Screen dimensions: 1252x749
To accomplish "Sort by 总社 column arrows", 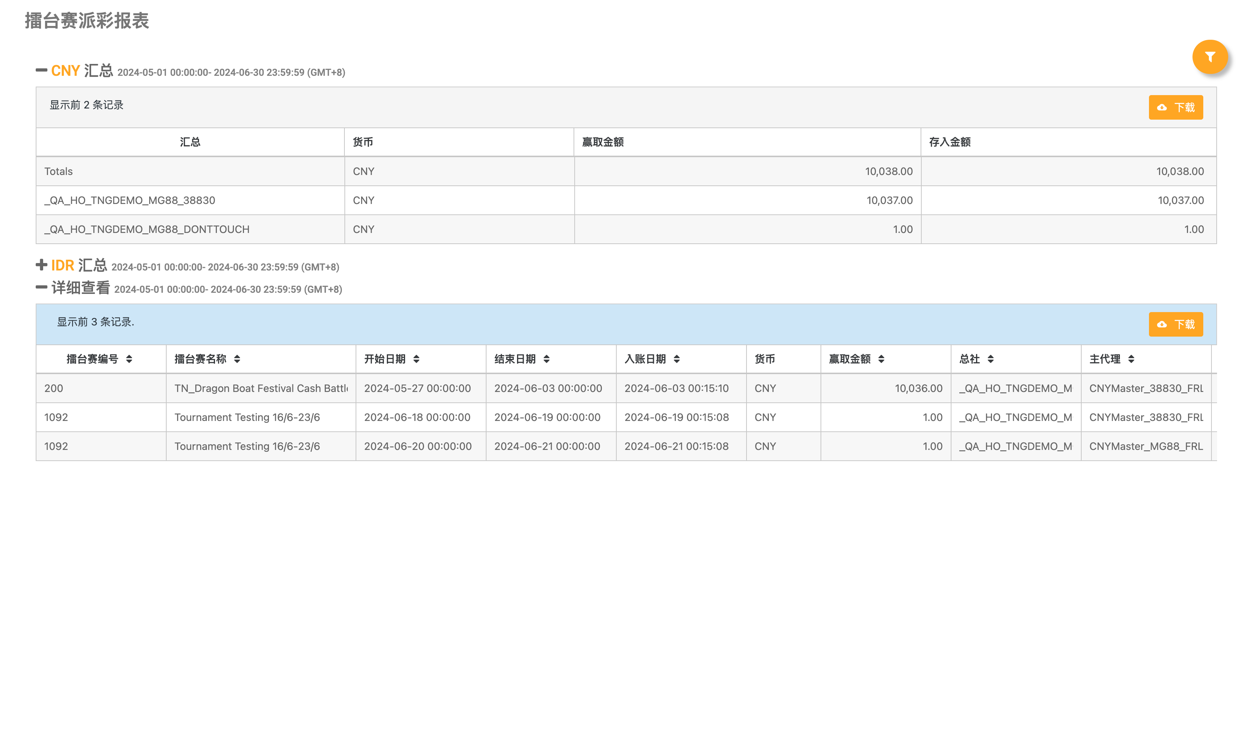I will click(990, 359).
